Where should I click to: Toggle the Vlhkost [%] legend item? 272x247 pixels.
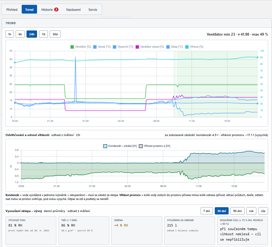[x=194, y=47]
